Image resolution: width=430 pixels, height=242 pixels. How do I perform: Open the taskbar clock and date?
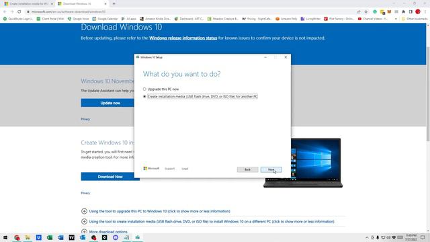(411, 237)
